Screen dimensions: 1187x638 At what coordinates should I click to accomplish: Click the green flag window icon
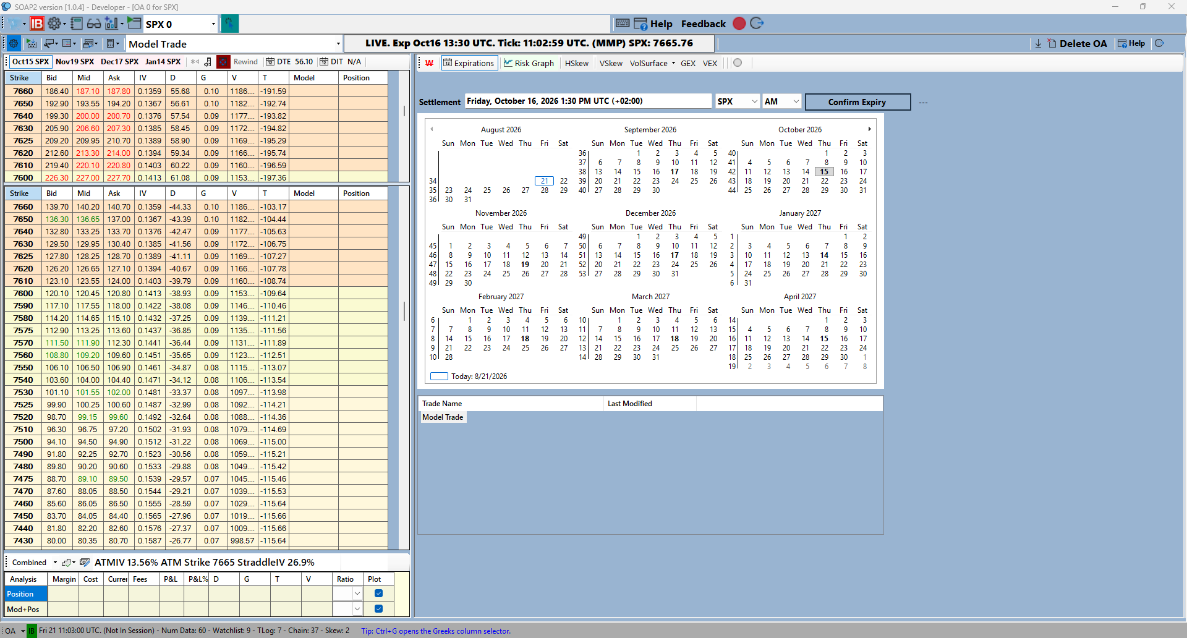tap(134, 24)
